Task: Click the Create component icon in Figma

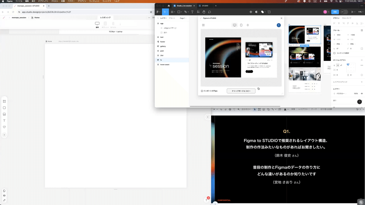Action: coord(251,12)
